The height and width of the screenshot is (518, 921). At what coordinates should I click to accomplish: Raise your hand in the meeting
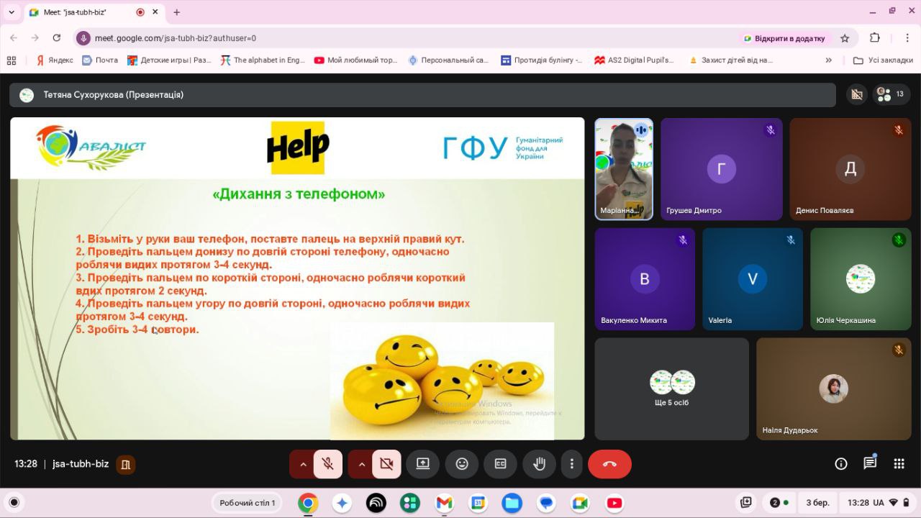pyautogui.click(x=539, y=464)
